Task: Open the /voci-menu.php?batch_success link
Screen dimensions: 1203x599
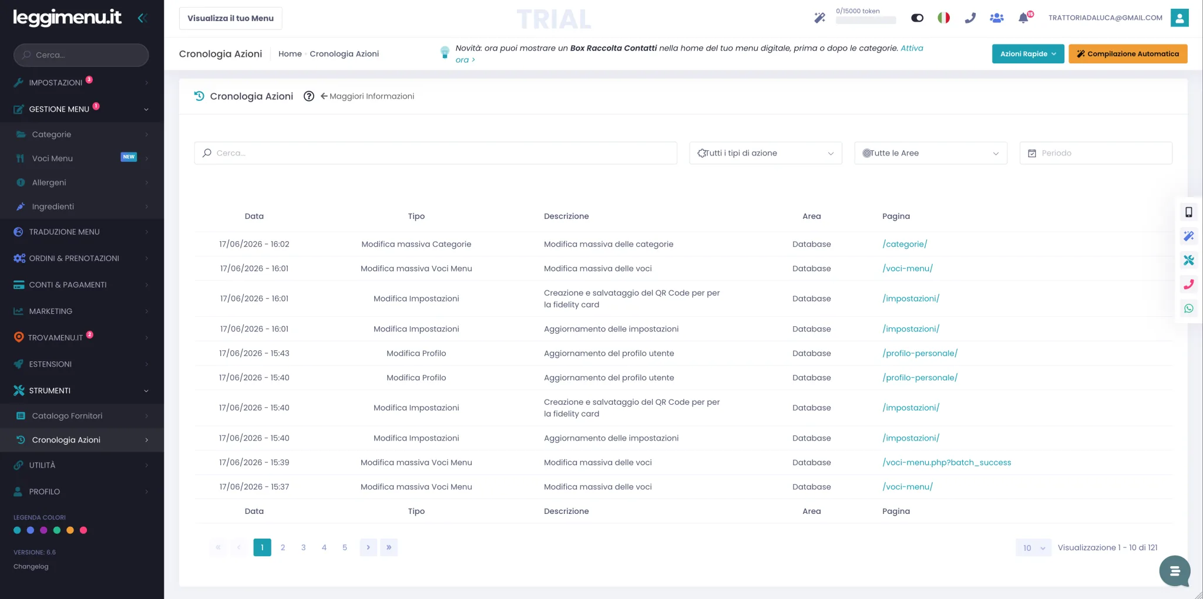Action: point(946,462)
